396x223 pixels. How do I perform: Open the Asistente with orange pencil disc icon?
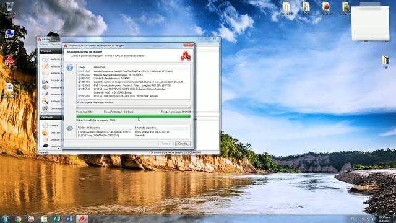[x=52, y=66]
